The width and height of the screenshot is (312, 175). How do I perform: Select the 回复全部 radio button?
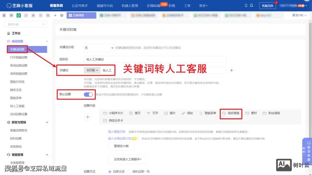click(x=109, y=171)
